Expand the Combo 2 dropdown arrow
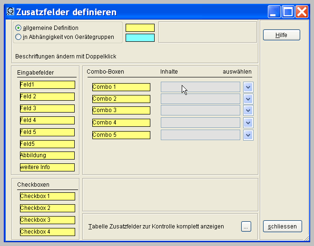The image size is (314, 246). (x=248, y=99)
